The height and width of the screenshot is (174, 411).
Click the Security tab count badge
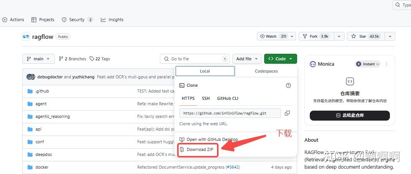click(x=90, y=20)
